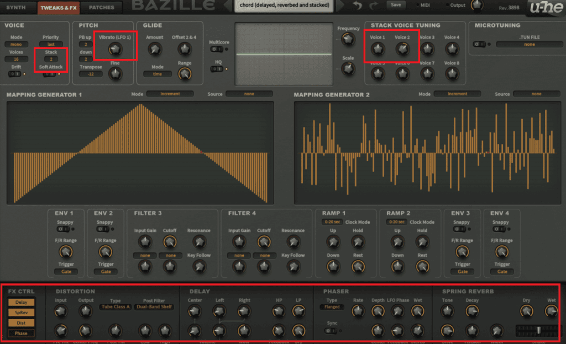This screenshot has height=344, width=566.
Task: Click the Voice 1 stack tuning knob
Action: [x=378, y=50]
